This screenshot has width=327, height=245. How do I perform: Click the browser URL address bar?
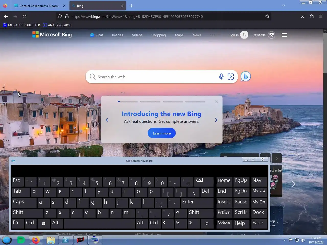click(x=163, y=17)
